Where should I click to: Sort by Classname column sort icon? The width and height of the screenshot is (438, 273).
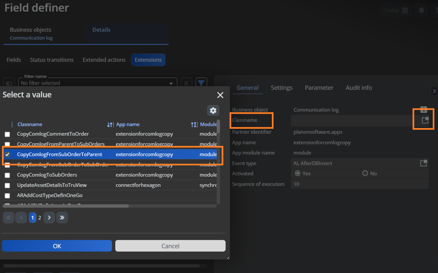coord(110,125)
